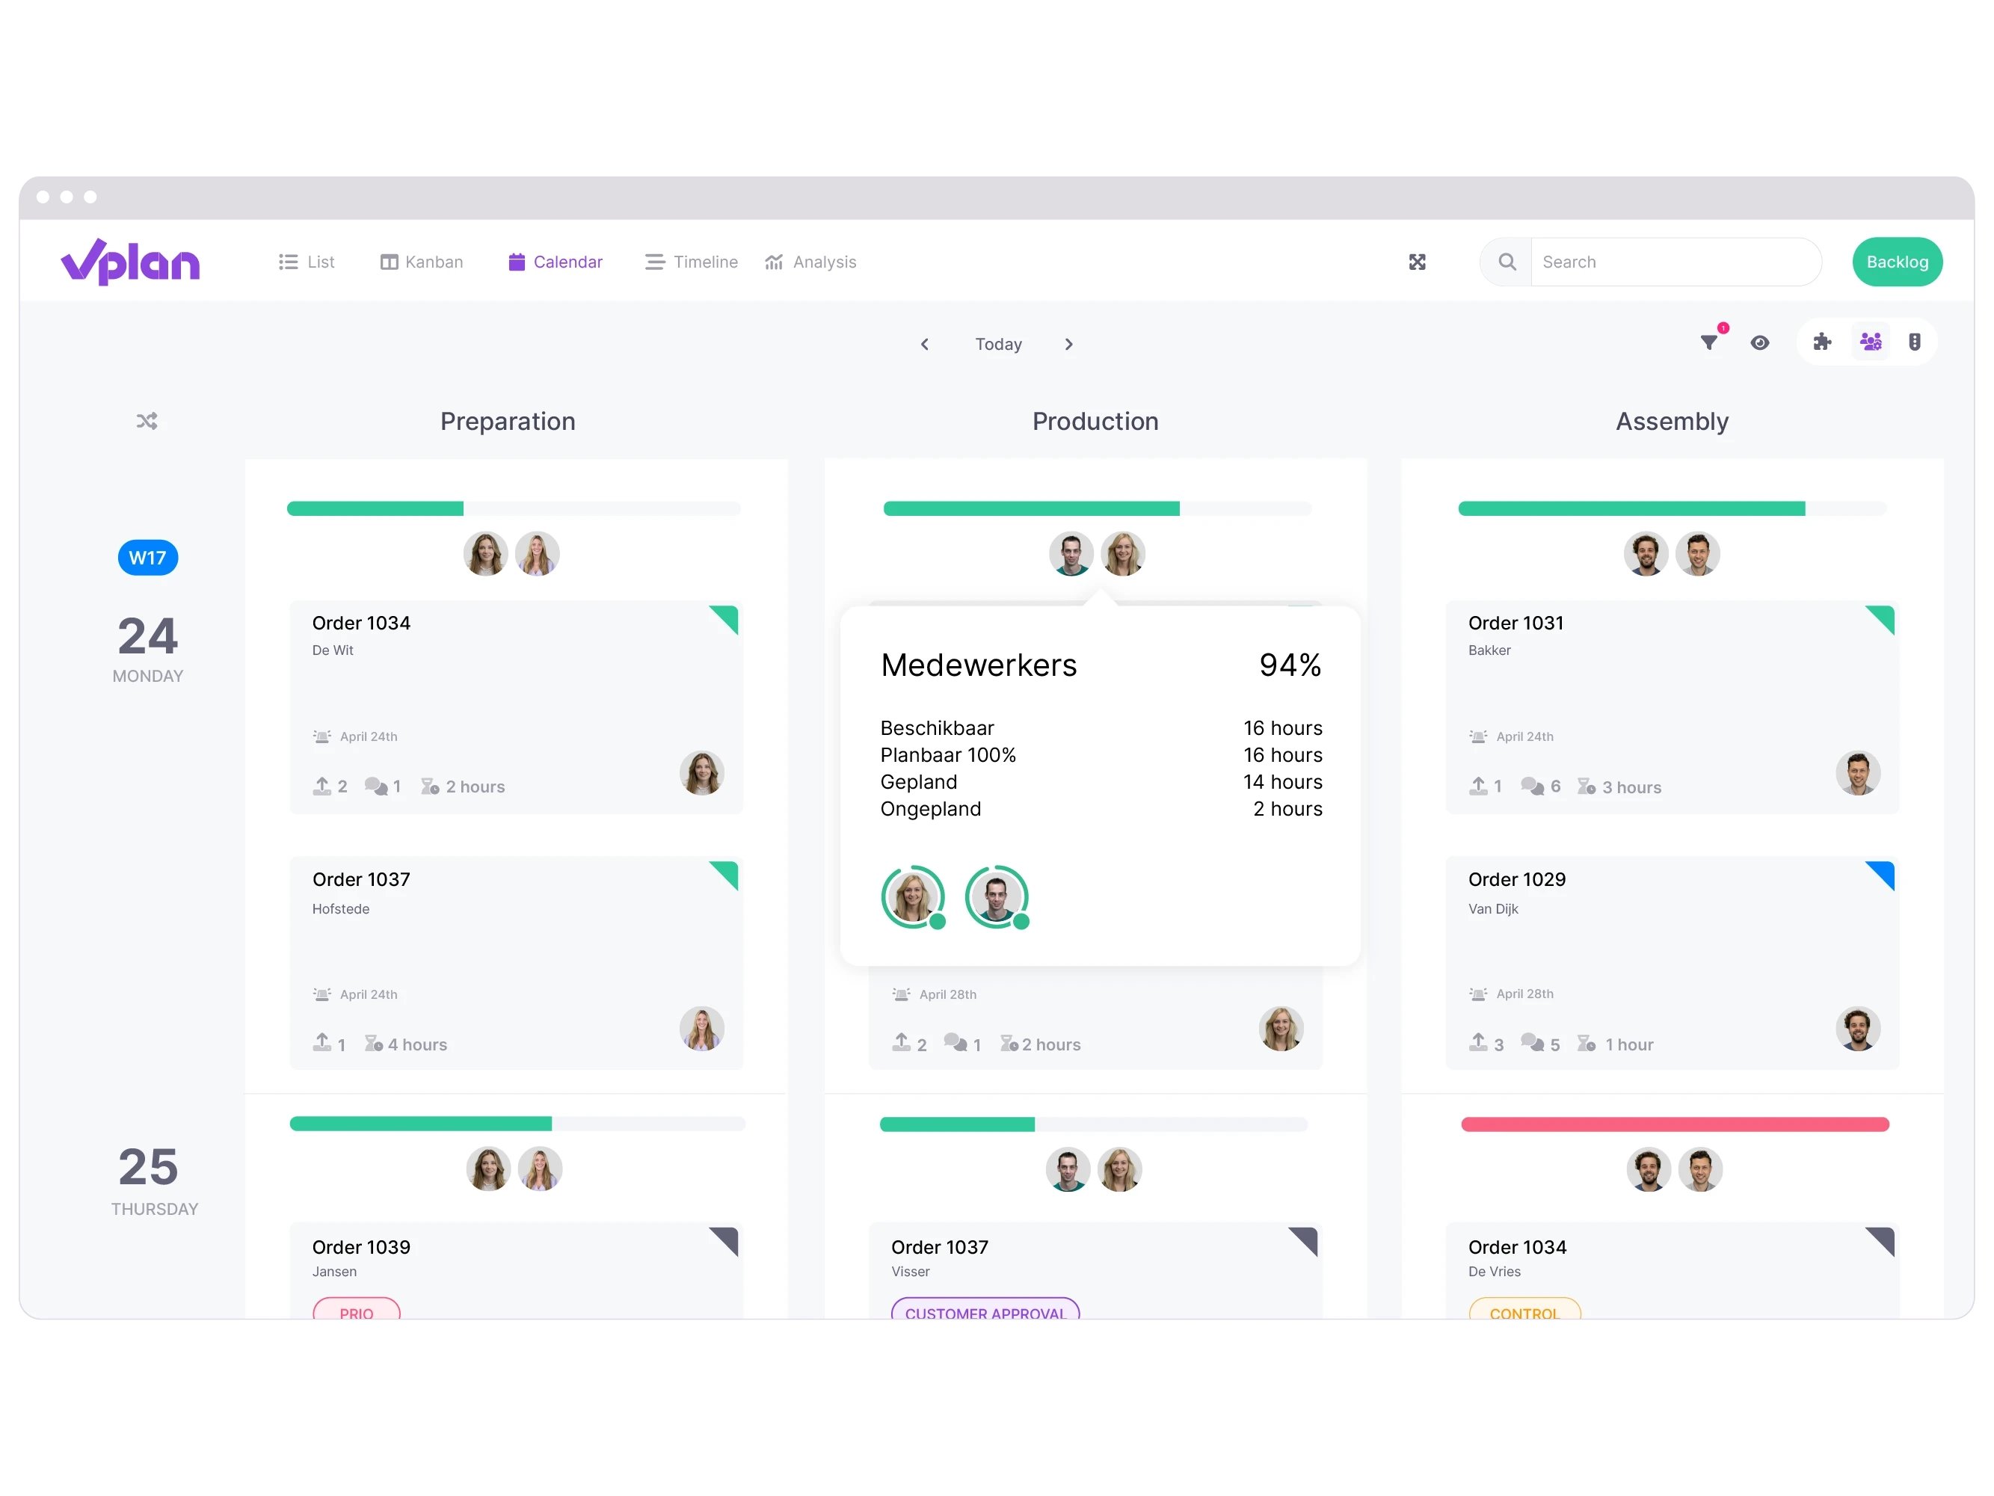Switch to the Kanban view
Image resolution: width=1994 pixels, height=1496 pixels.
pyautogui.click(x=421, y=261)
